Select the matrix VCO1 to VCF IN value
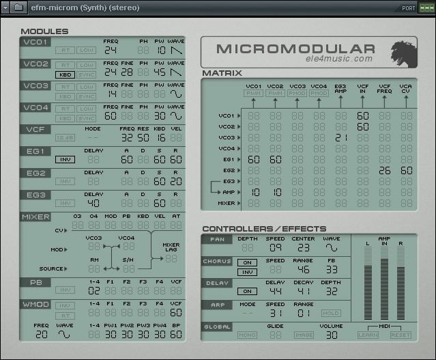 363,116
